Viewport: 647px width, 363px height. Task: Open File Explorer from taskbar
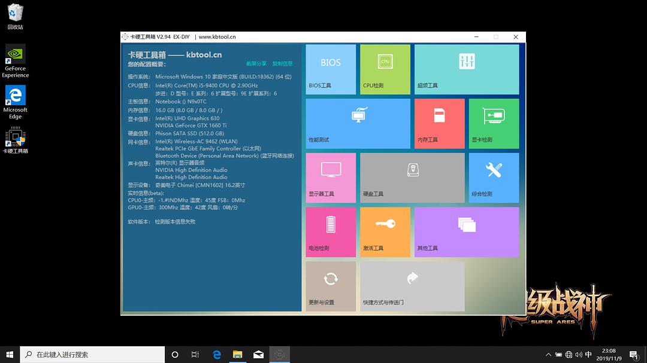pos(238,355)
